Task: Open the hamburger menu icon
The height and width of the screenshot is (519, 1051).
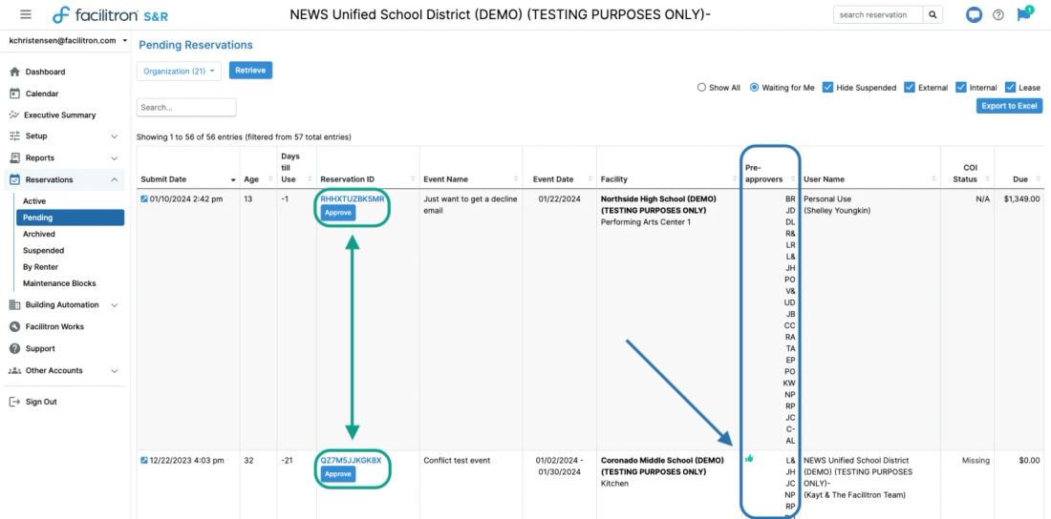Action: point(26,14)
